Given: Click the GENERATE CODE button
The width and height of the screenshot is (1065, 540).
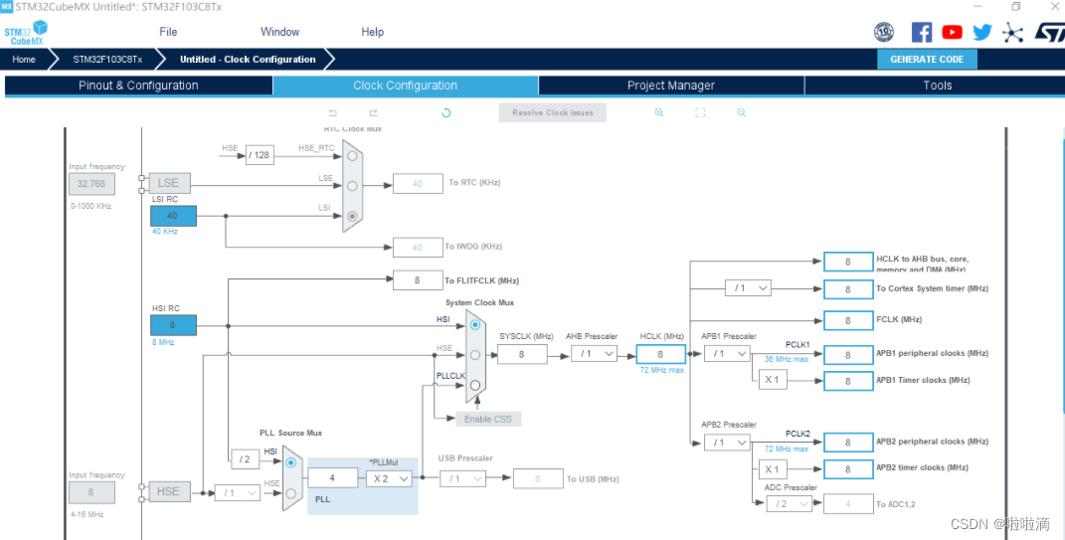Looking at the screenshot, I should coord(927,59).
